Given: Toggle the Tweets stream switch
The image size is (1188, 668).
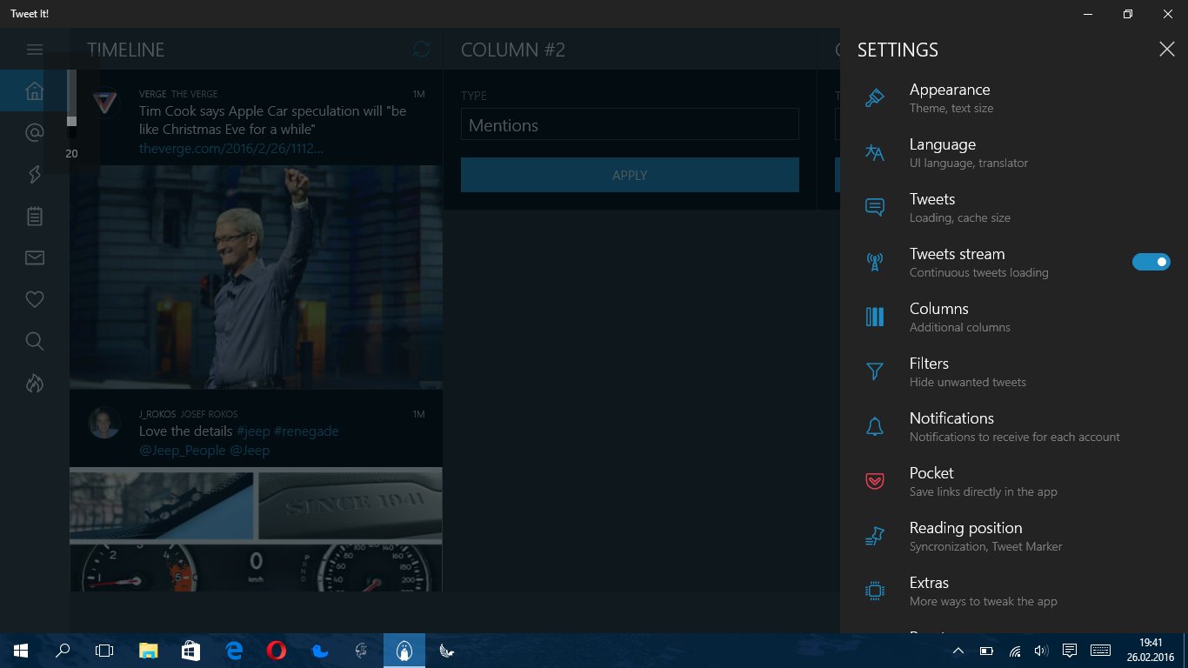Looking at the screenshot, I should (1151, 262).
